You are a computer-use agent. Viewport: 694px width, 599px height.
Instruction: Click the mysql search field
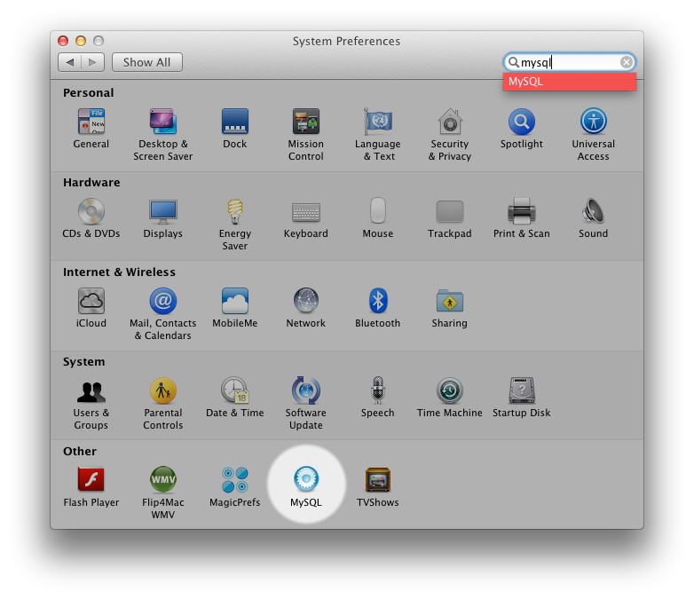(569, 62)
